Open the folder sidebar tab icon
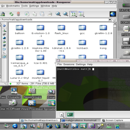Image resolution: width=130 pixels, height=130 pixels. pos(4,49)
